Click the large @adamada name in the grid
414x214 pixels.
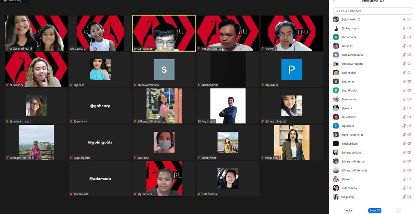pyautogui.click(x=100, y=179)
